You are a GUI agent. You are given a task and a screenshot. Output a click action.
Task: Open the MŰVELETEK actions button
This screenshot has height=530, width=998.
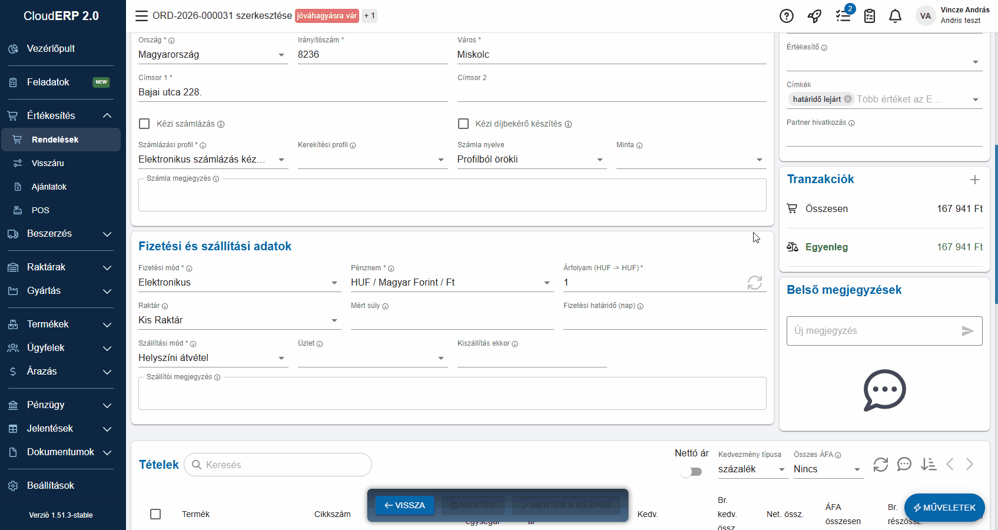pyautogui.click(x=944, y=508)
